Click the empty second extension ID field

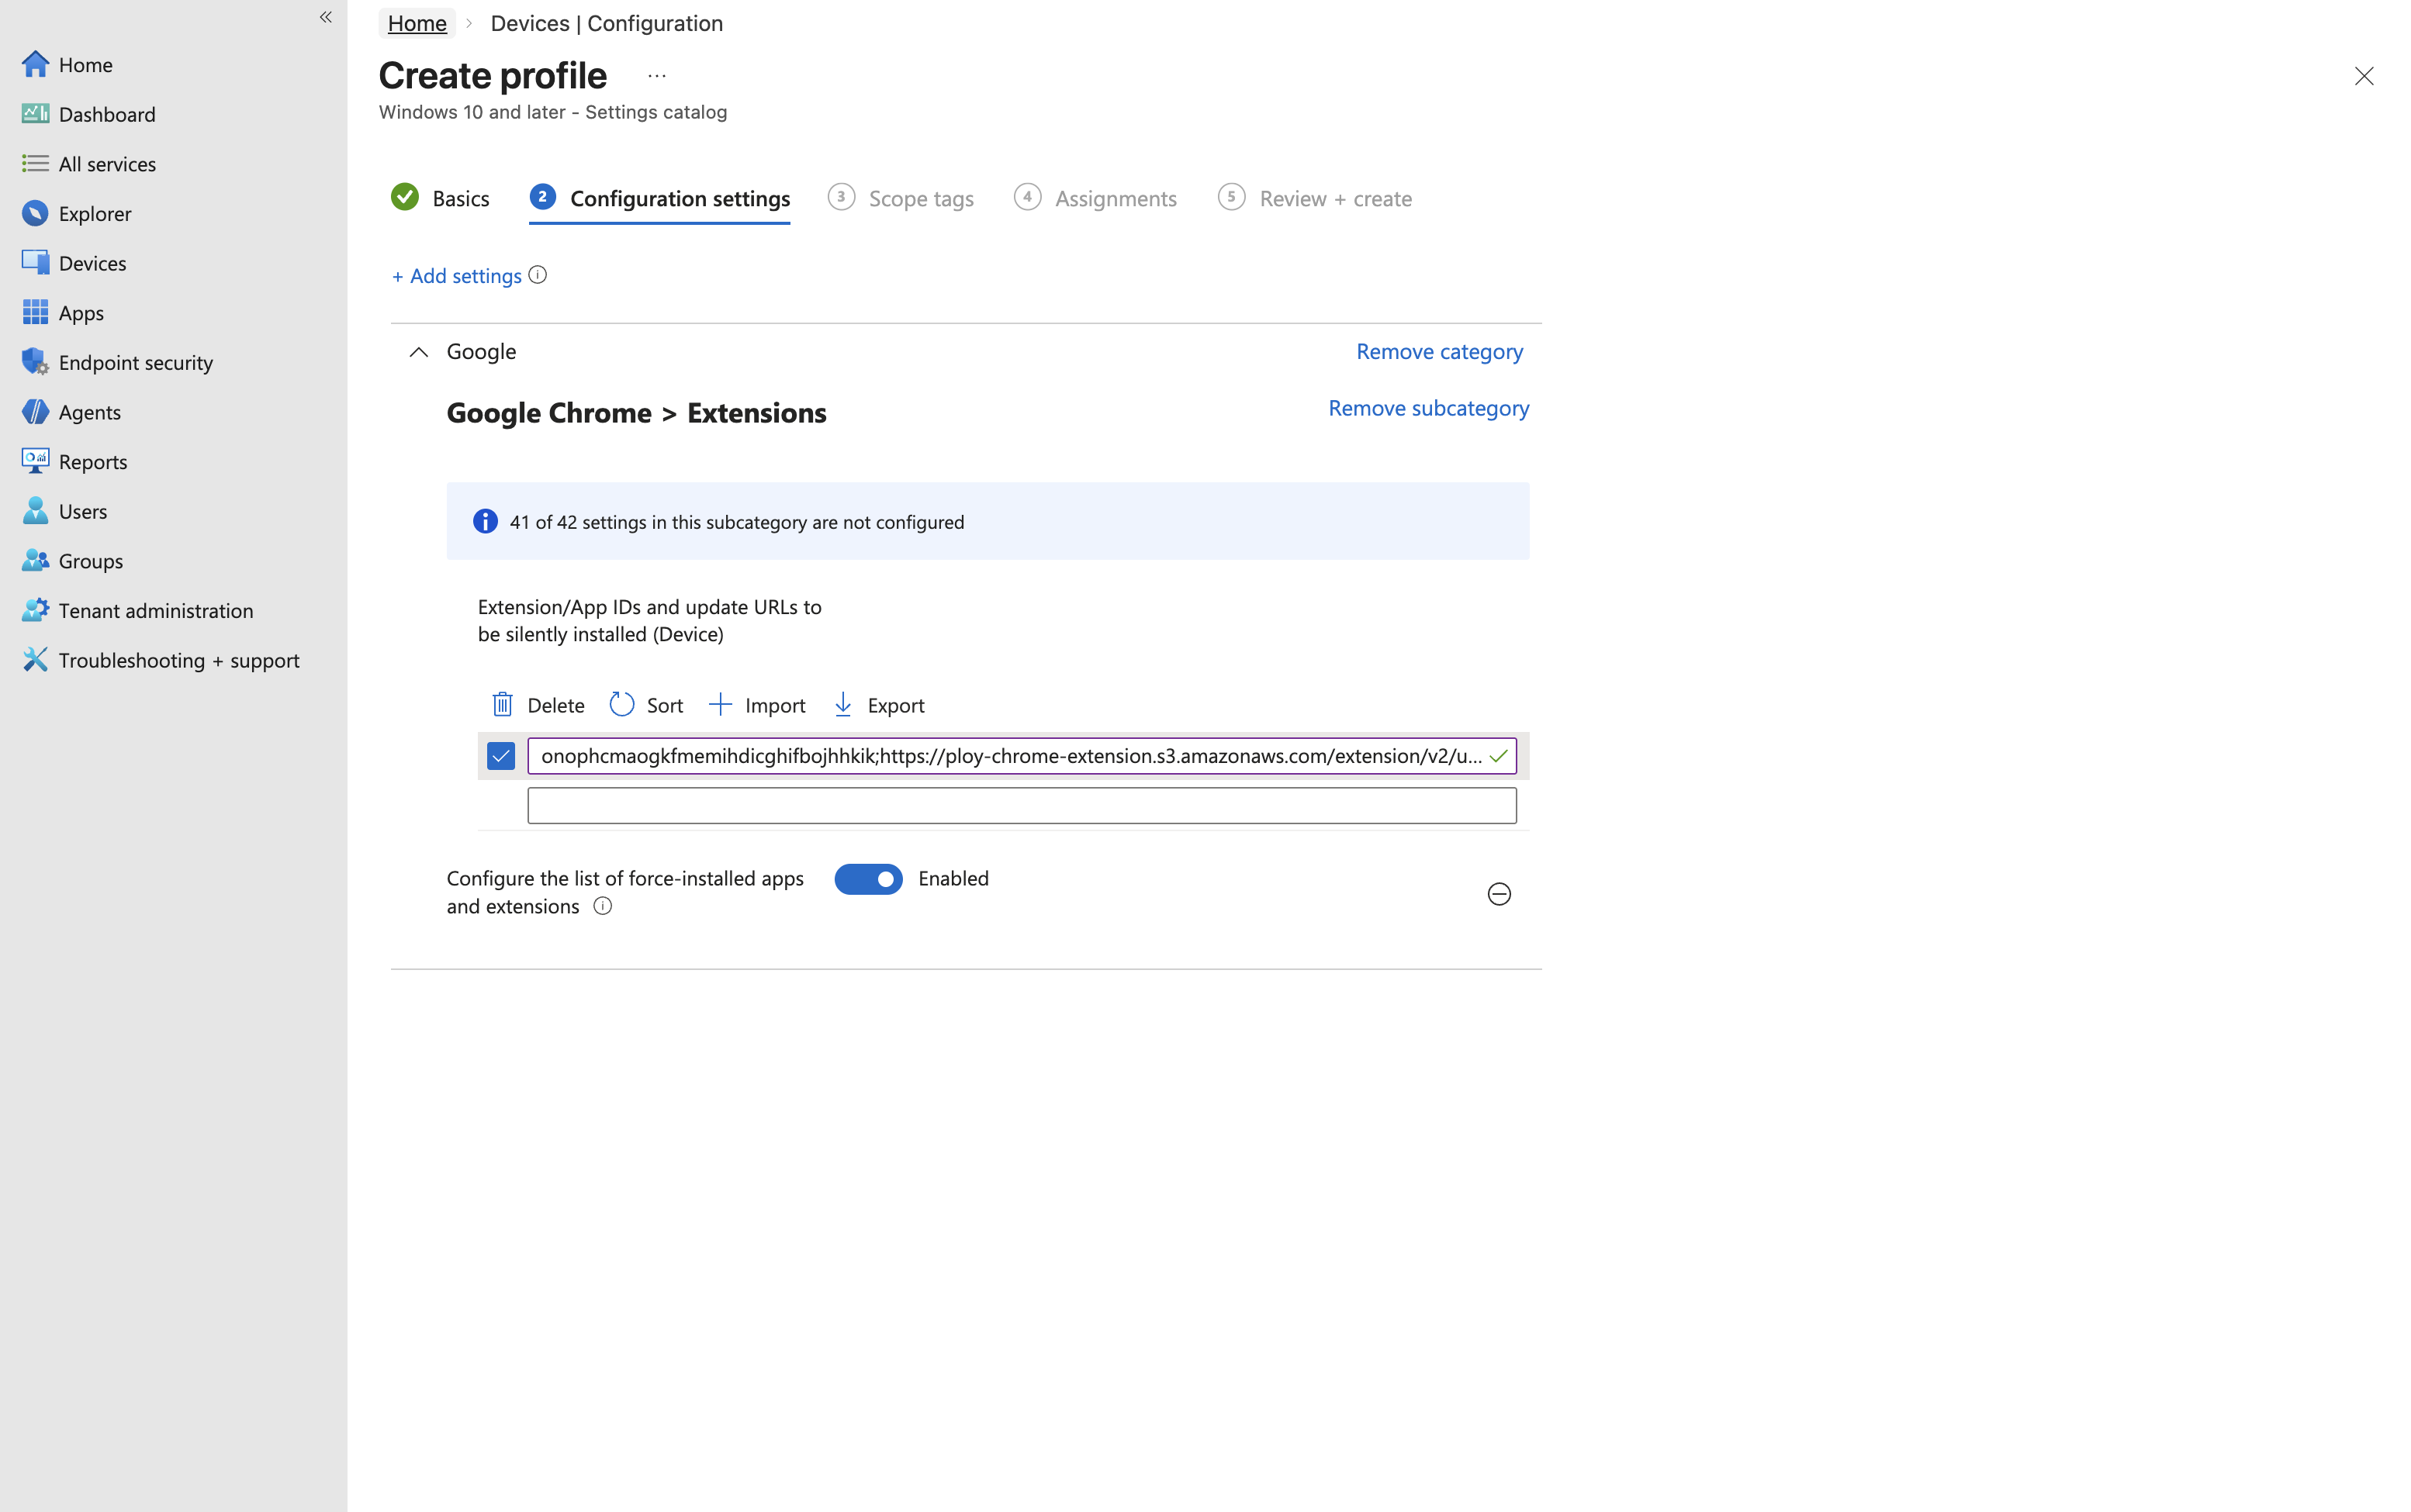[1022, 805]
